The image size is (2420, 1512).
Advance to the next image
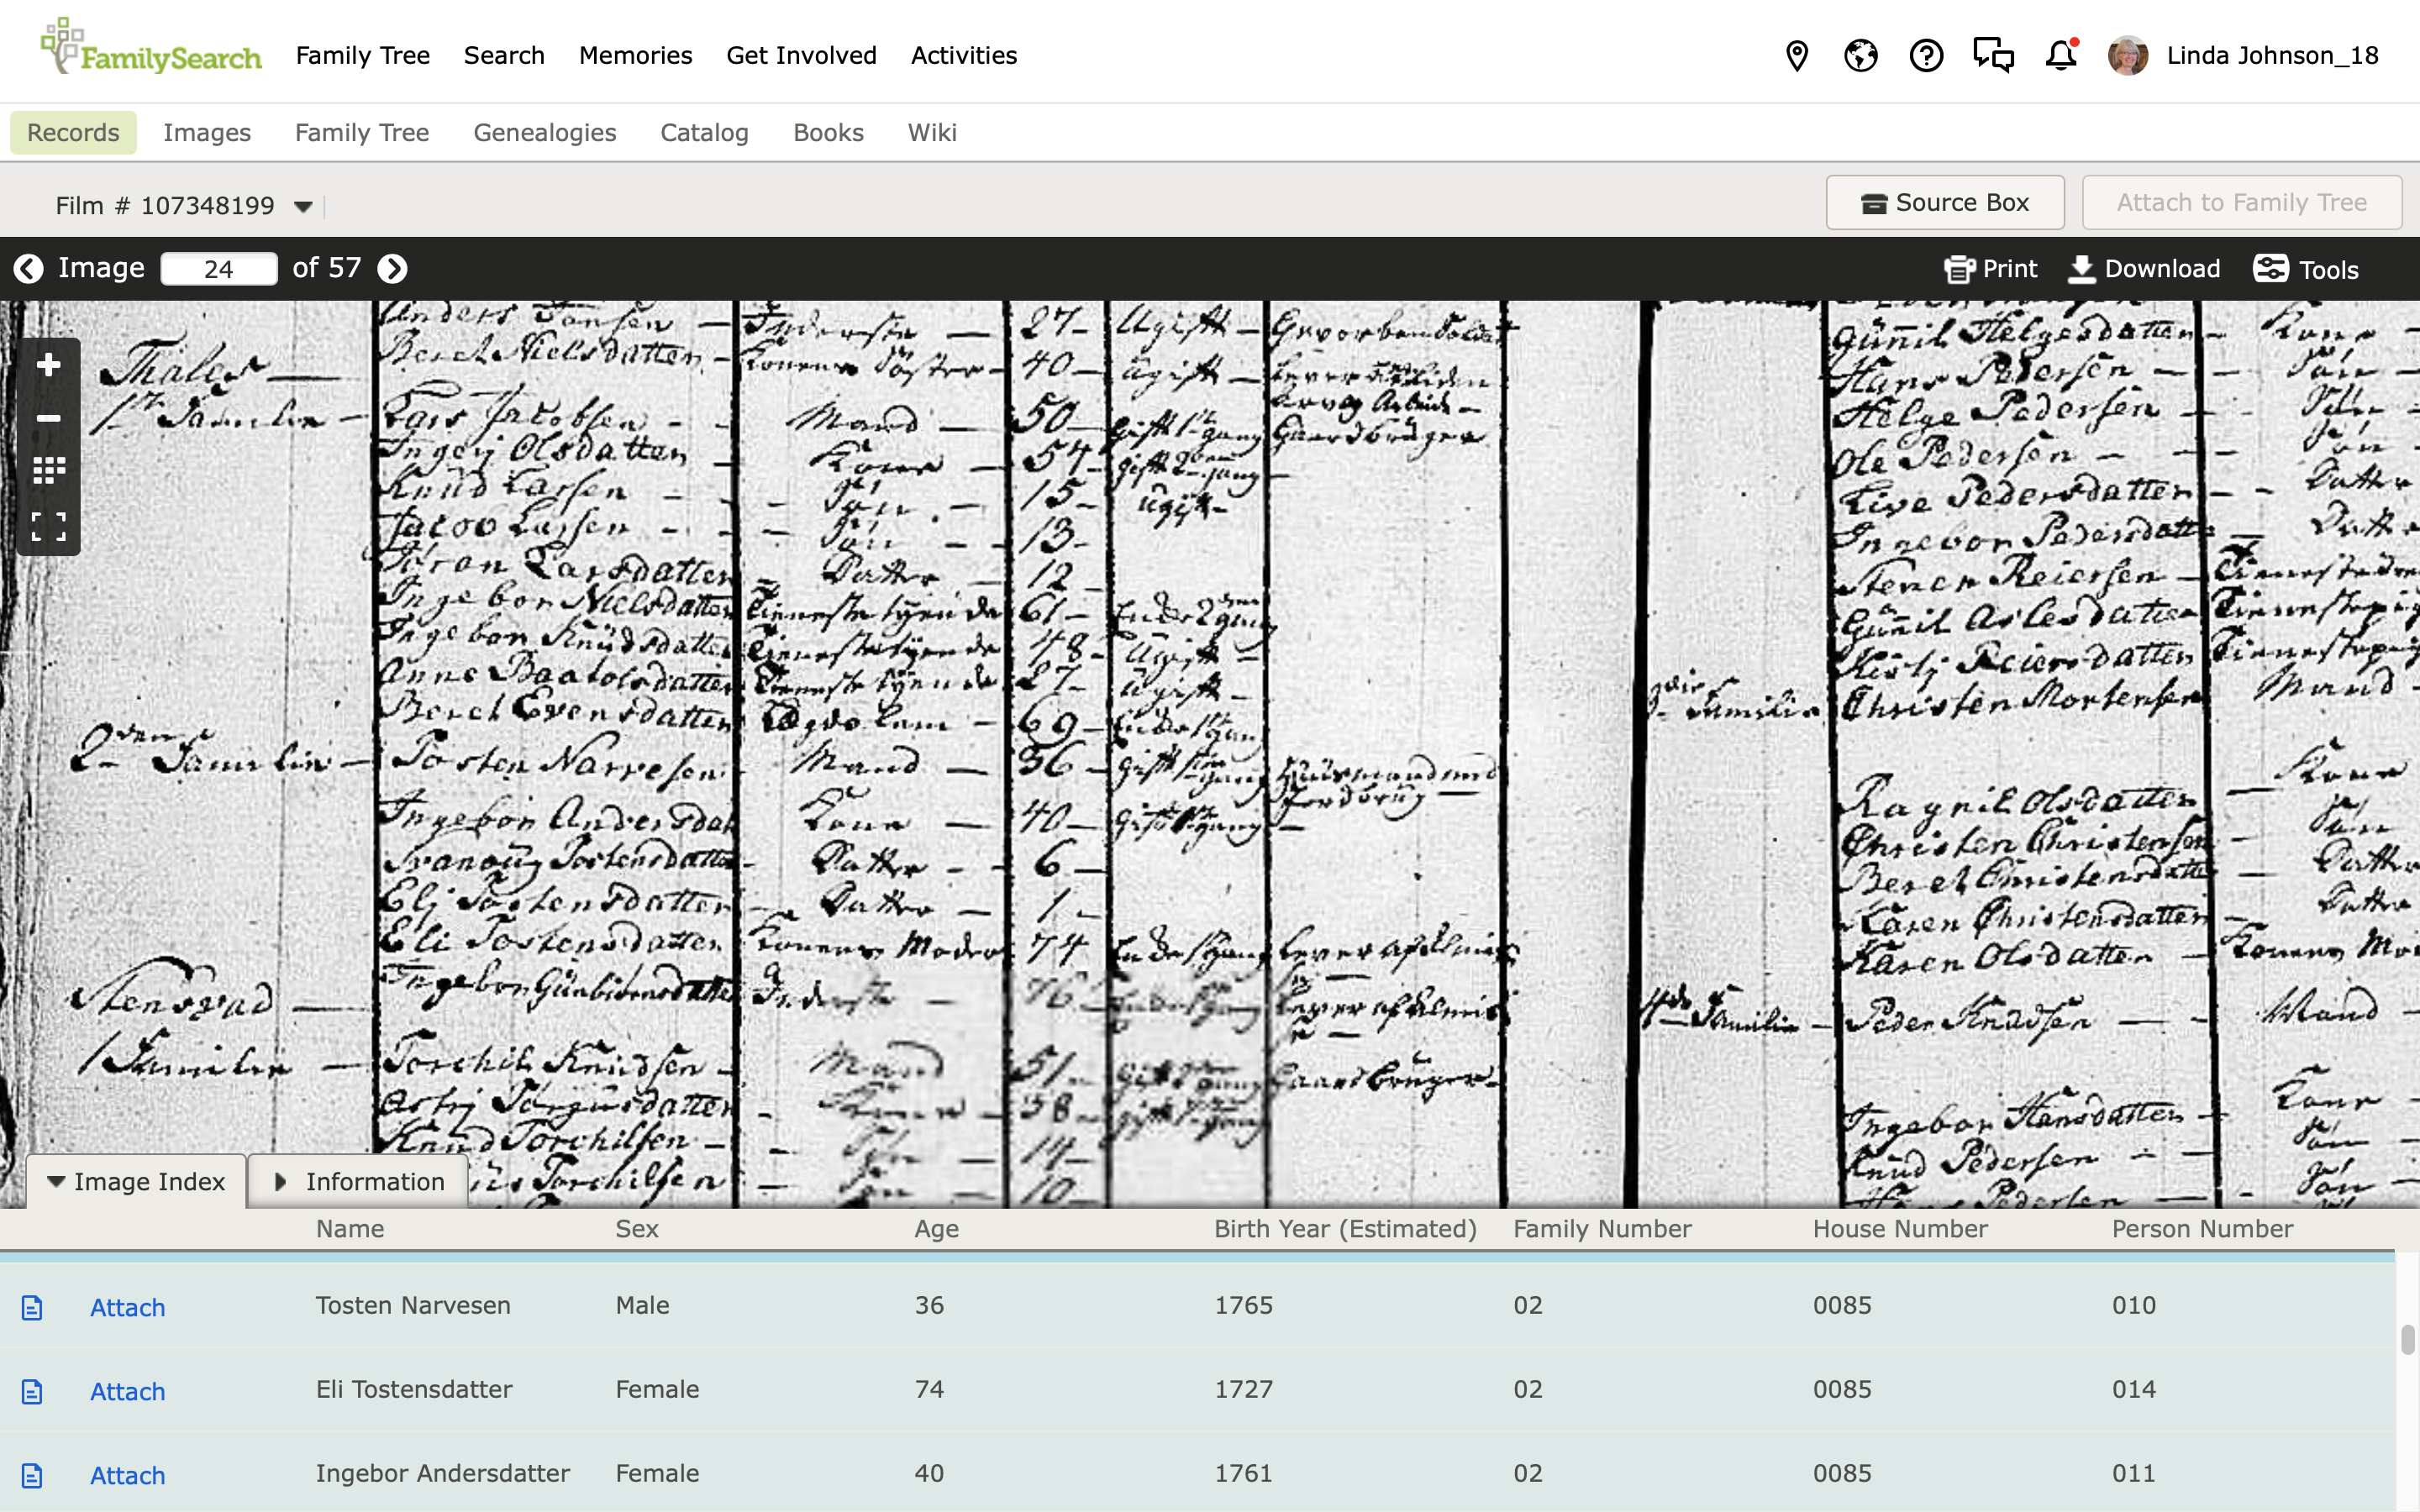coord(392,268)
